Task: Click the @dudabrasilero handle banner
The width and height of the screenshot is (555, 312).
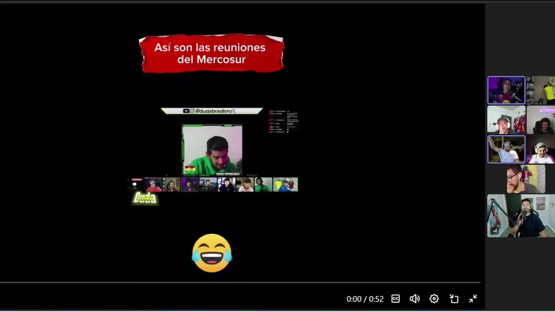Action: point(212,111)
